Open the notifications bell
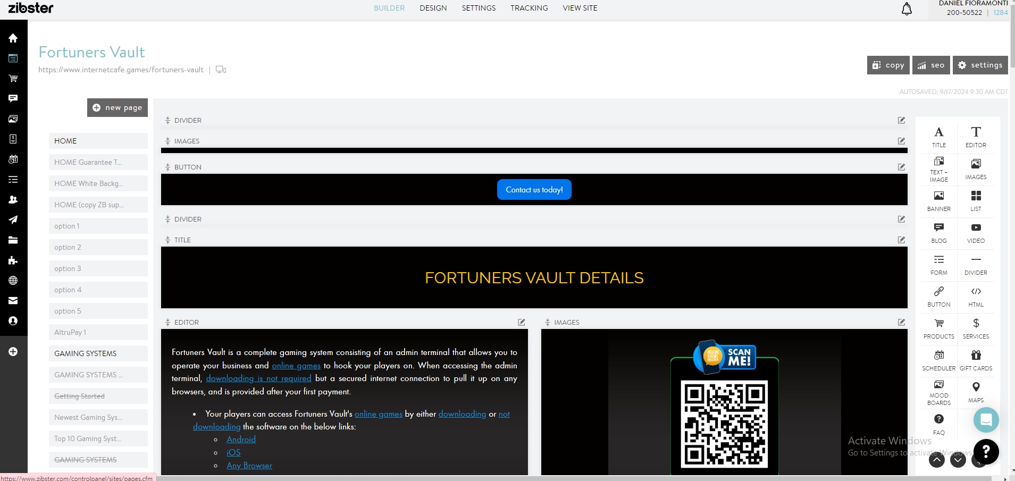 (907, 9)
